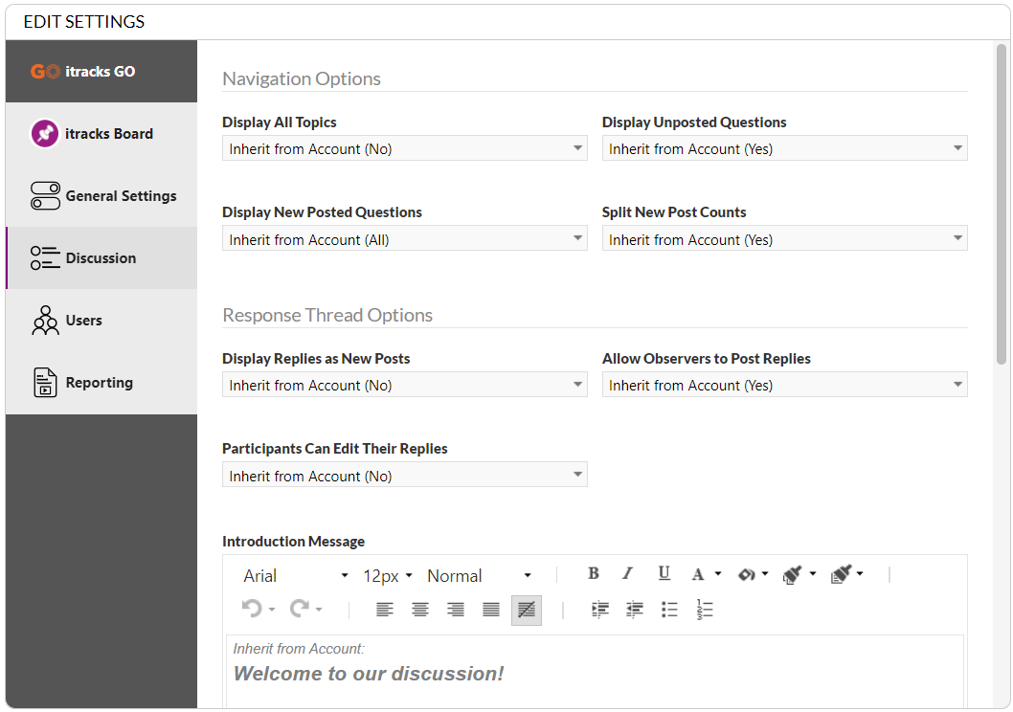This screenshot has height=712, width=1013.
Task: Expand the Redo history dropdown arrow
Action: coord(319,609)
